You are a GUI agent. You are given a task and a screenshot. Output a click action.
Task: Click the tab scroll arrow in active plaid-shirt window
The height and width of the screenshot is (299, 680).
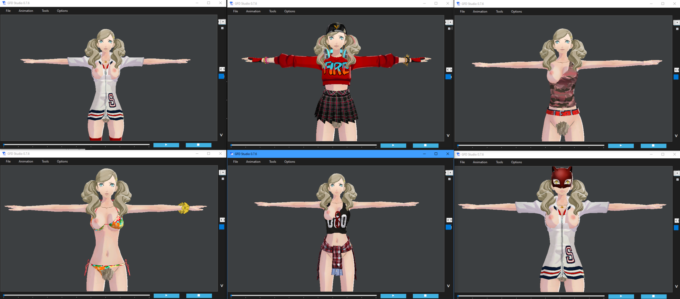pyautogui.click(x=450, y=173)
